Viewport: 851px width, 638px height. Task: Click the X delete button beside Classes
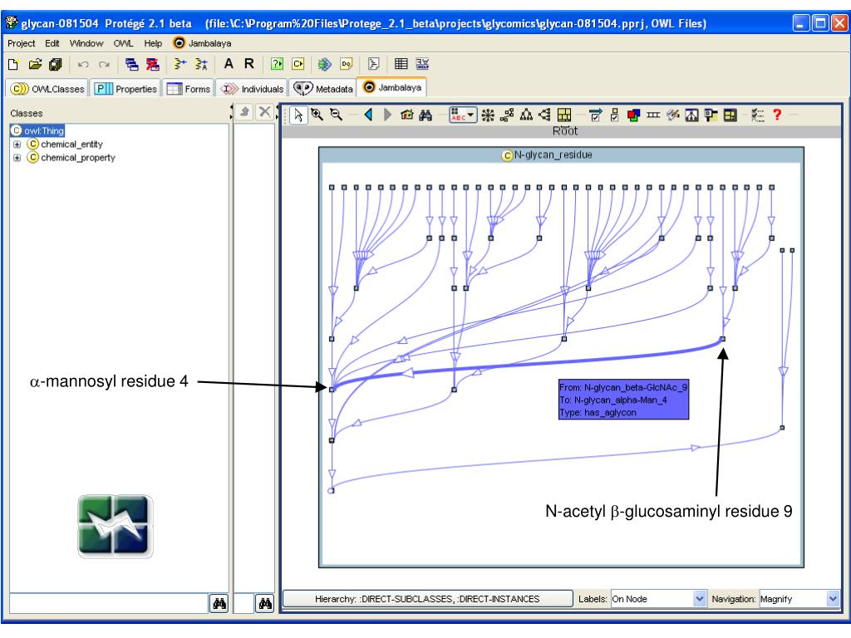pos(264,112)
